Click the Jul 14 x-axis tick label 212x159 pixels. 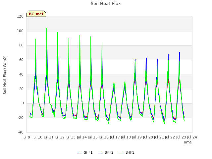click(81, 137)
